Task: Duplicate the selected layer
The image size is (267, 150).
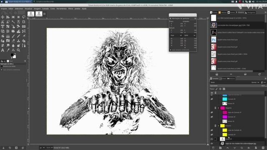Action: 242,148
